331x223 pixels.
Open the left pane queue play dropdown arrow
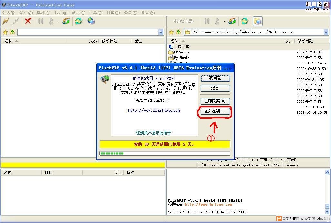point(58,21)
